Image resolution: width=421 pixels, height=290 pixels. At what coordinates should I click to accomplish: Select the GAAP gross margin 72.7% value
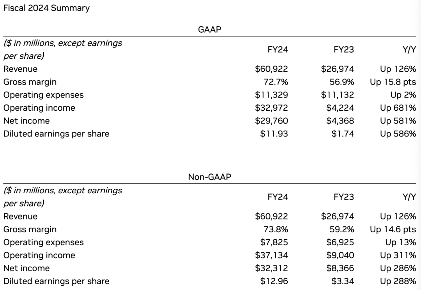[276, 82]
